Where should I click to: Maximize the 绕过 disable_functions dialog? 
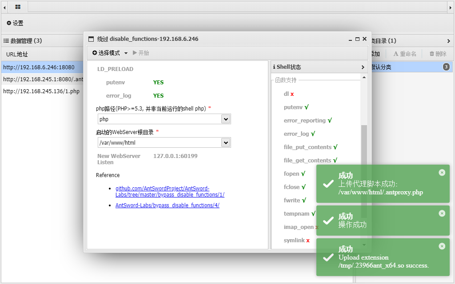click(357, 39)
